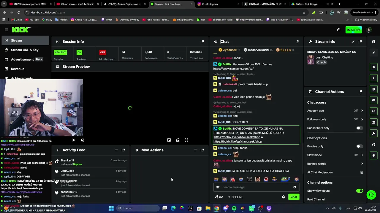Open the clock icon next to Go live

point(338,30)
